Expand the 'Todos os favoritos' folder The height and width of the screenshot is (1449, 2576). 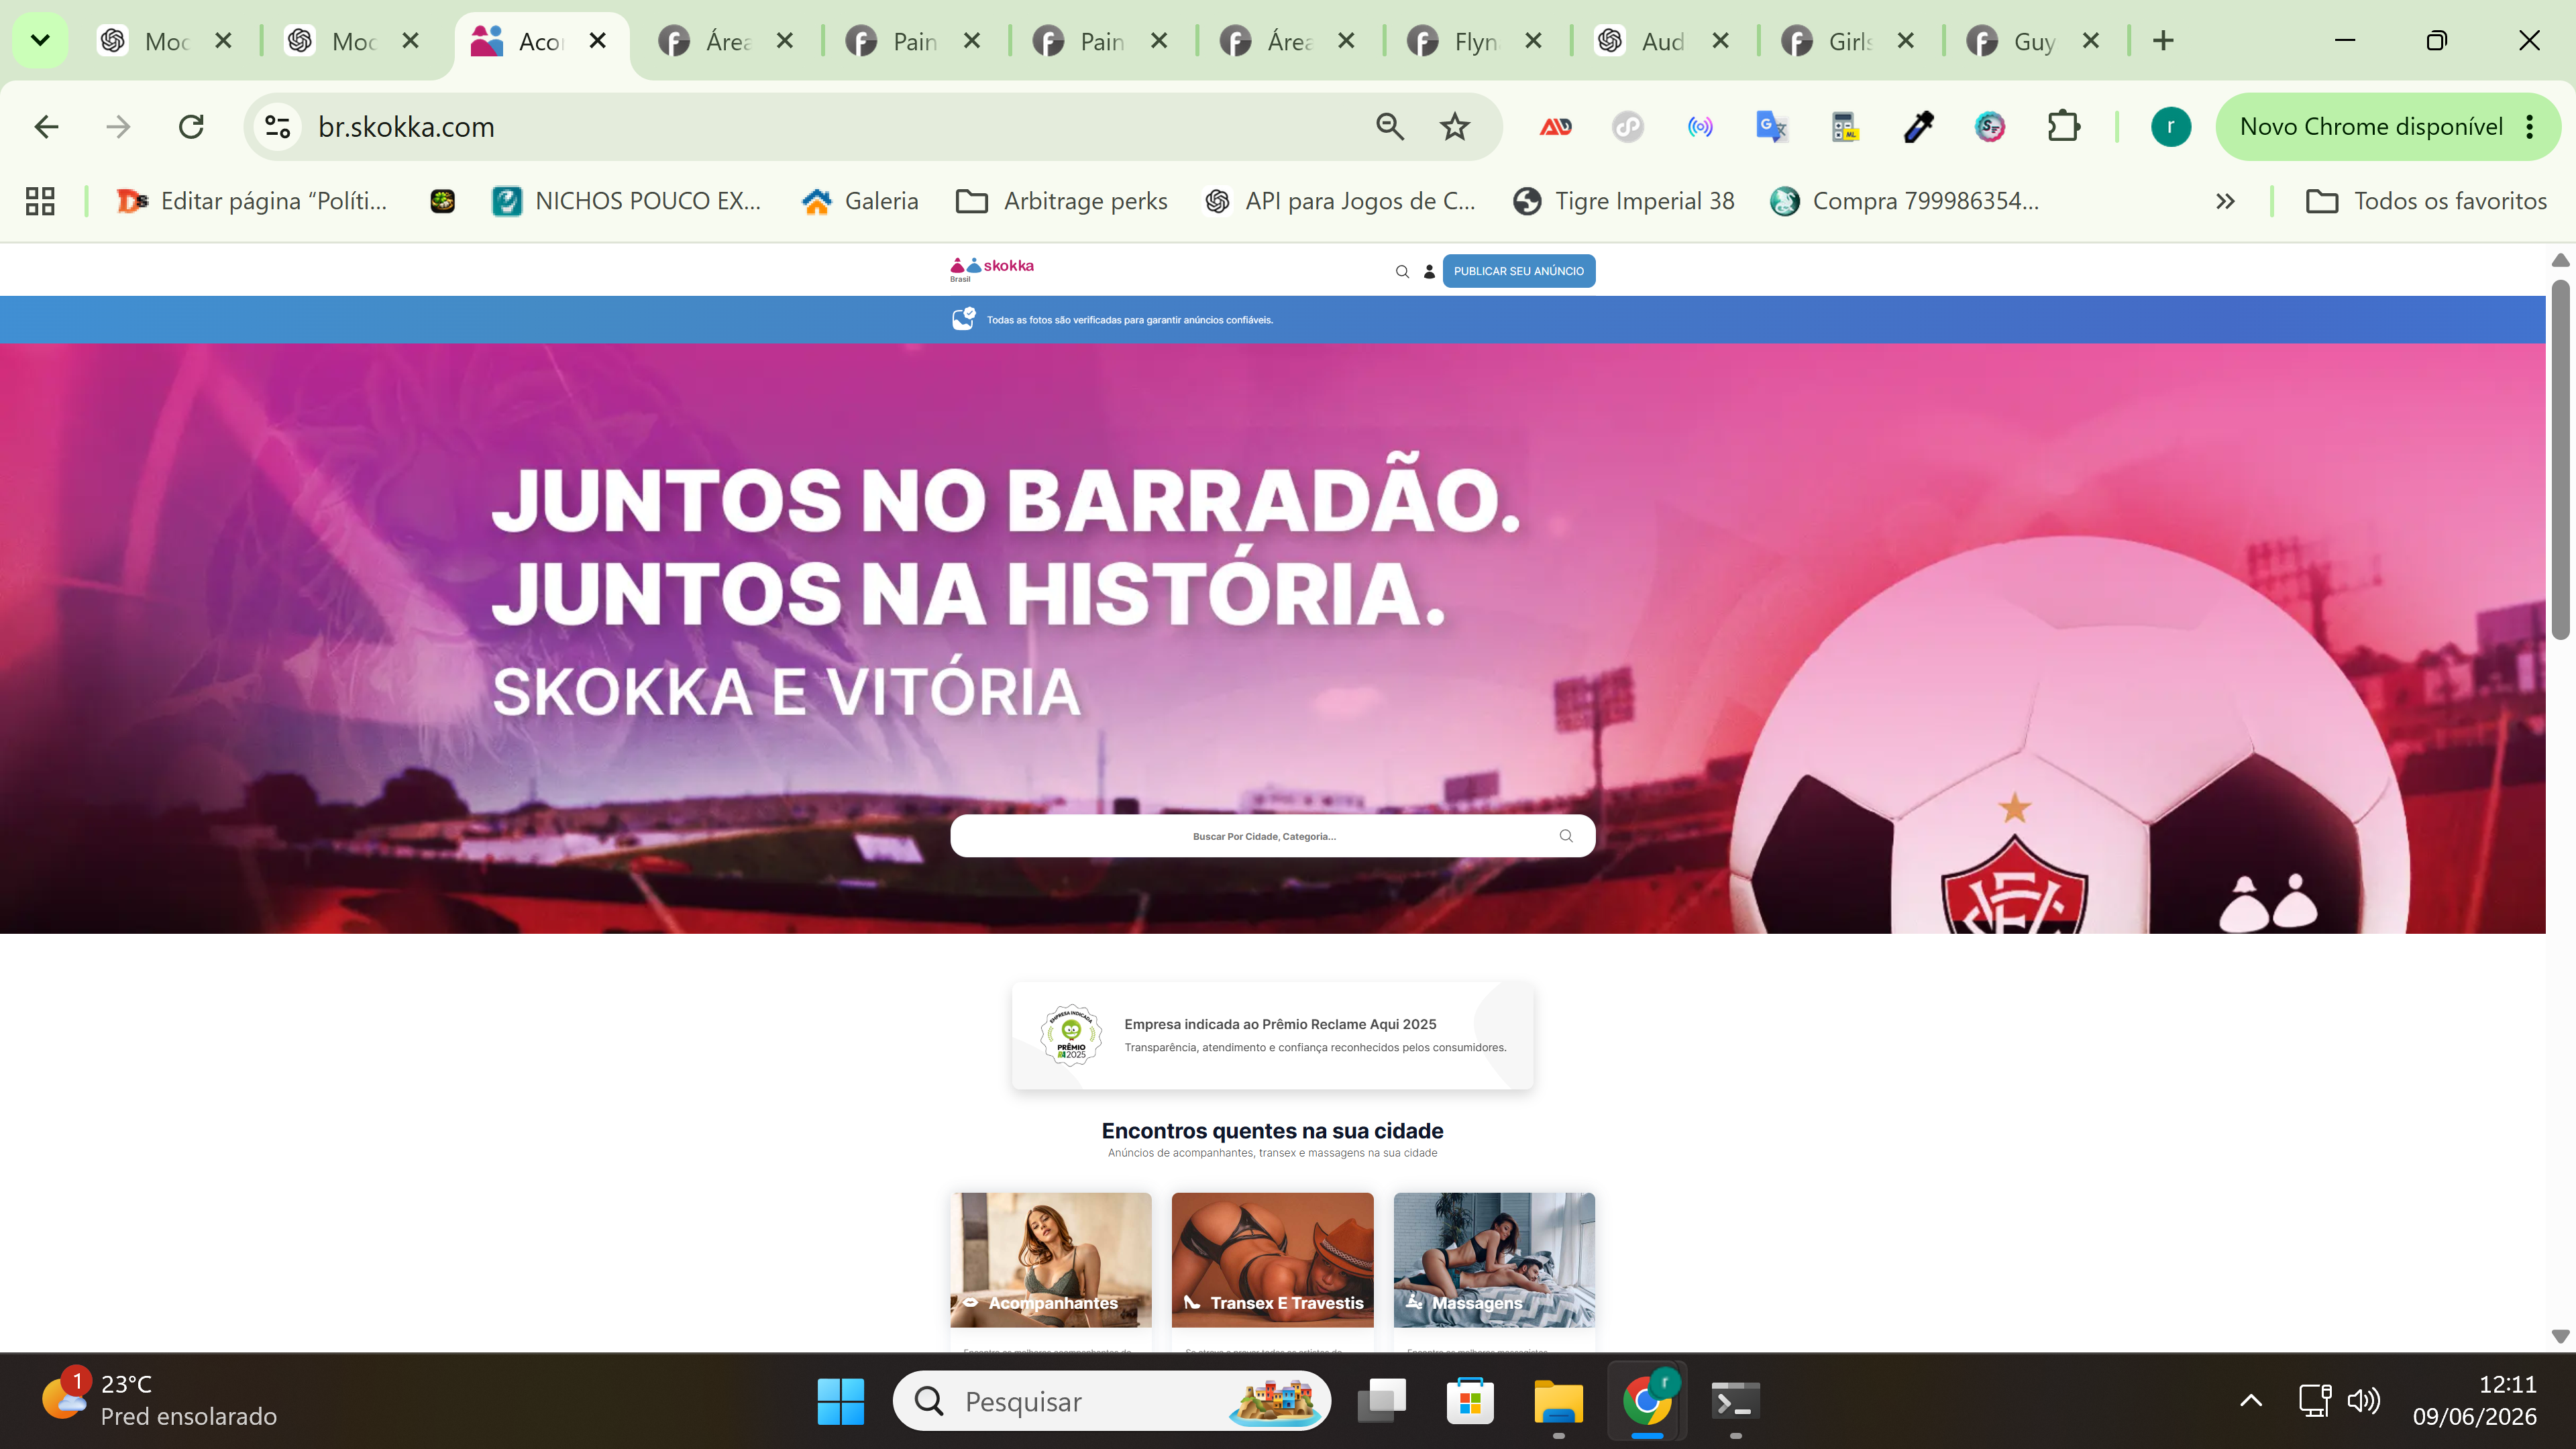click(x=2426, y=201)
